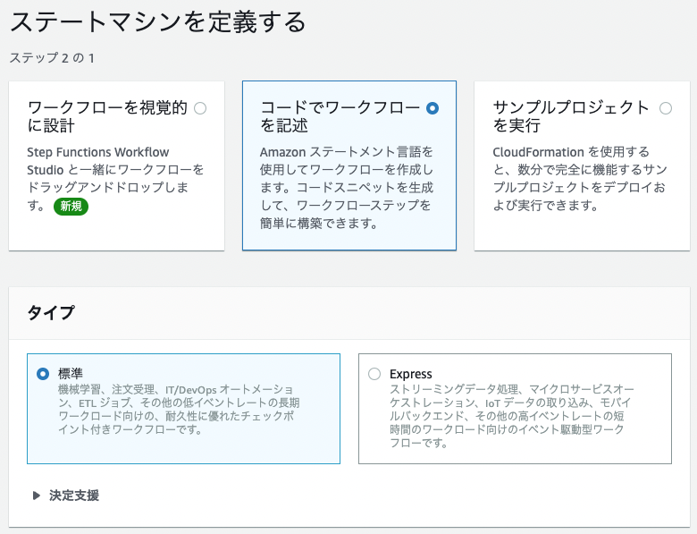Viewport: 697px width, 534px height.
Task: Click the green 新規 badge
Action: point(71,206)
